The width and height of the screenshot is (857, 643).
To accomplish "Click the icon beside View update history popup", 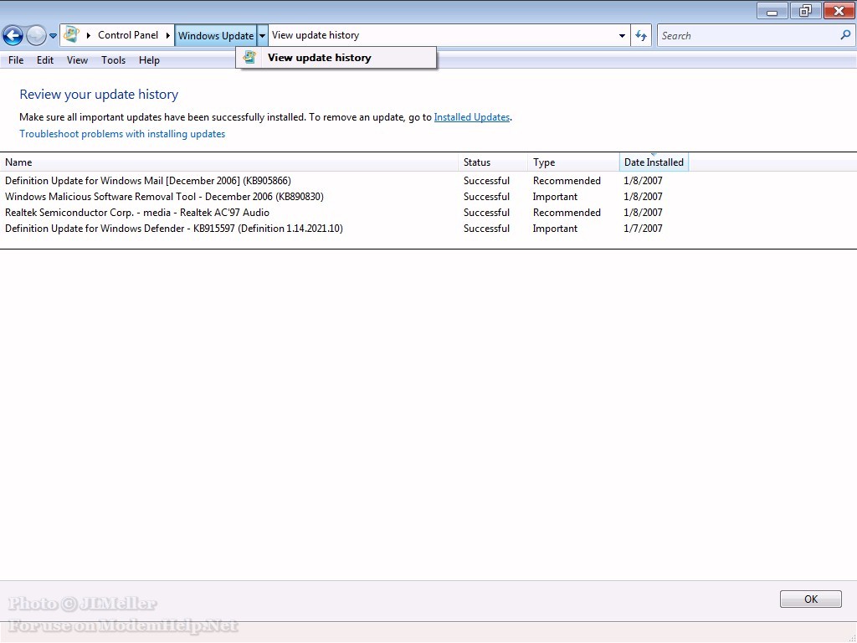I will (x=249, y=58).
